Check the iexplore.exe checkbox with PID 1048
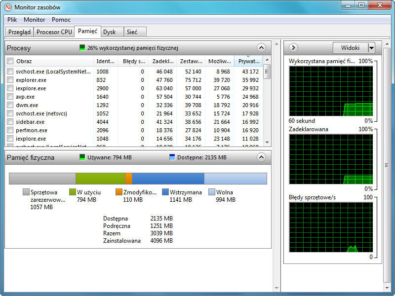 coord(10,139)
